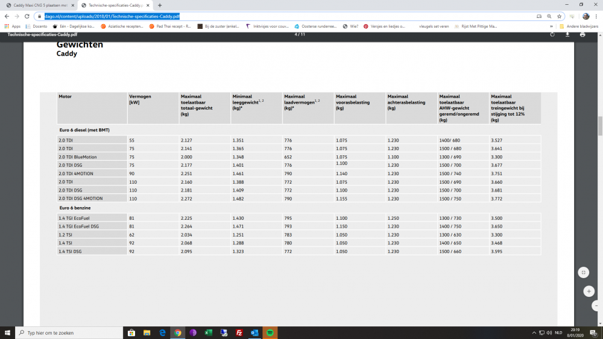
Task: Select '1.4 TGI EcoFuel DSG' motor cell
Action: click(x=92, y=226)
